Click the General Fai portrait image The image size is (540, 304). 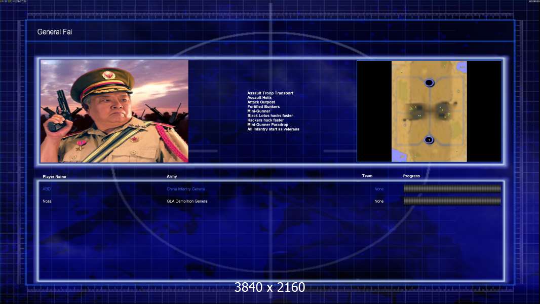click(x=114, y=111)
